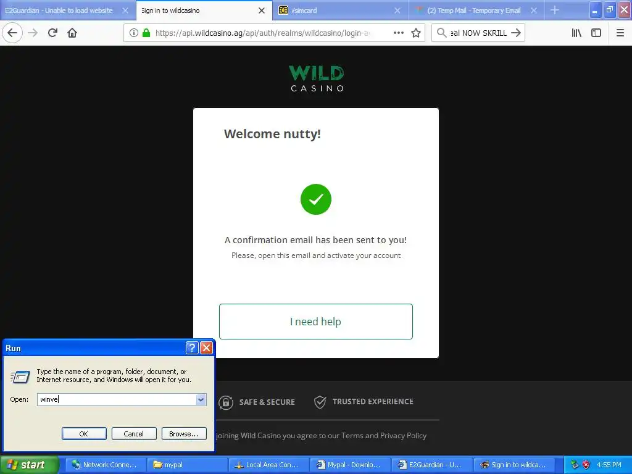This screenshot has height=474, width=632.
Task: Click the Open text field in Run dialog
Action: click(117, 399)
